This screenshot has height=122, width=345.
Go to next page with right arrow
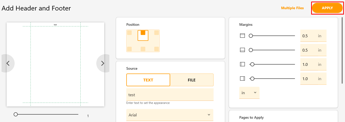point(103,63)
